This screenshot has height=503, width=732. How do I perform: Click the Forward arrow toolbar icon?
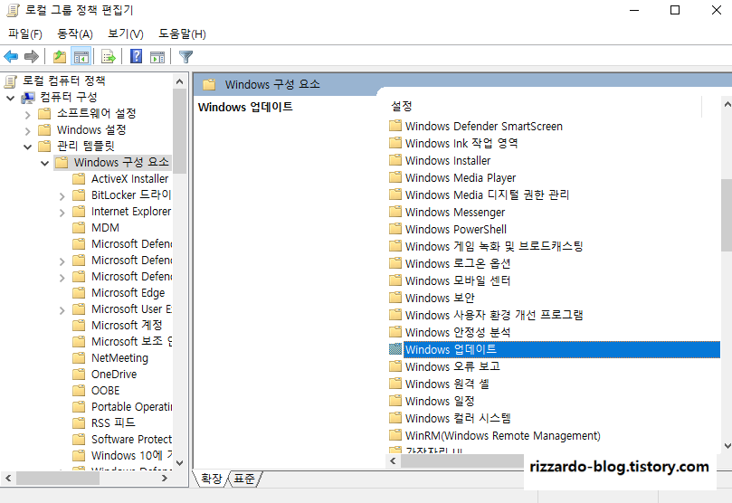(32, 57)
